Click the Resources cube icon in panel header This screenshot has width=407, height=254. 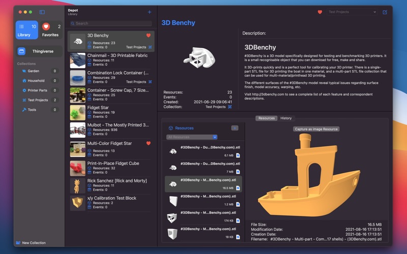(x=171, y=128)
